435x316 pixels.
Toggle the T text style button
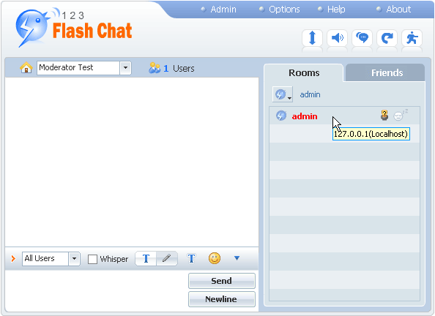pyautogui.click(x=146, y=258)
